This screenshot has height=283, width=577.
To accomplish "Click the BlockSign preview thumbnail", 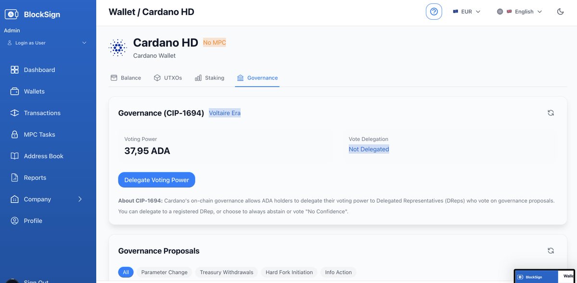I will coord(545,276).
